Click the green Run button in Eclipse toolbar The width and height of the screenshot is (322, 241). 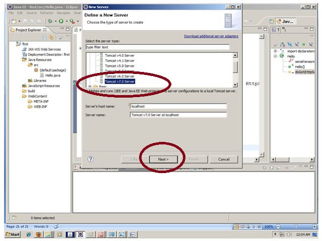pyautogui.click(x=61, y=21)
